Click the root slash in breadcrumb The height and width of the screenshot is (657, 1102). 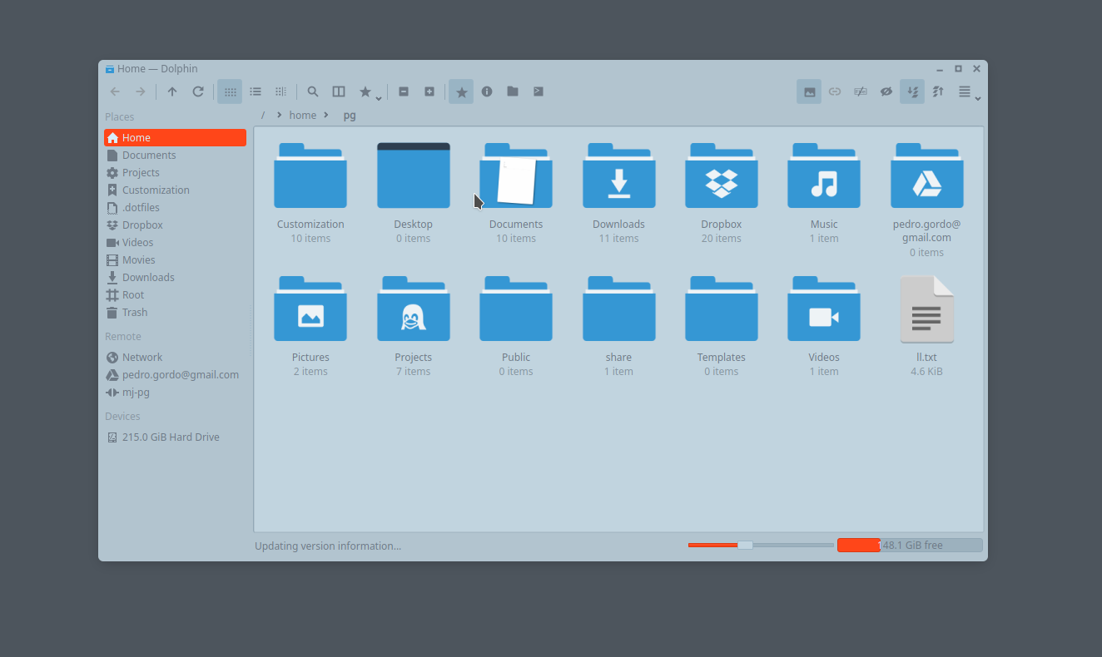263,115
